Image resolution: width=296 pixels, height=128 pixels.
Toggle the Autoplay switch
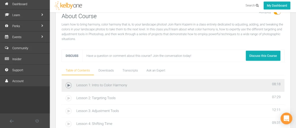coord(277,13)
